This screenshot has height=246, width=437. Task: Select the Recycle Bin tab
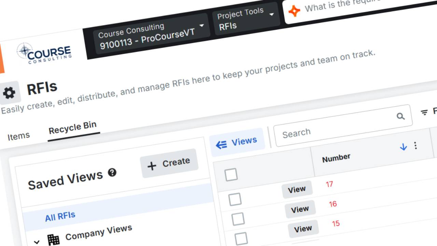click(x=73, y=128)
